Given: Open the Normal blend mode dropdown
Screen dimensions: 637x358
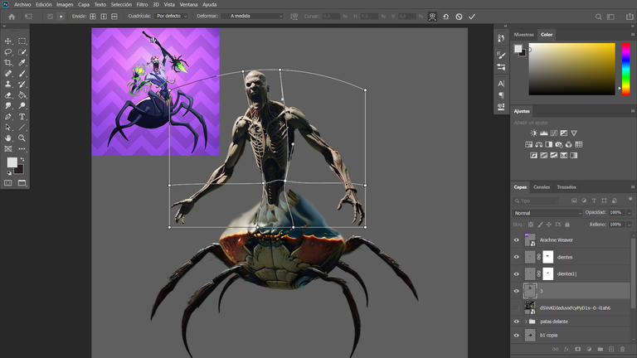Looking at the screenshot, I should (547, 213).
